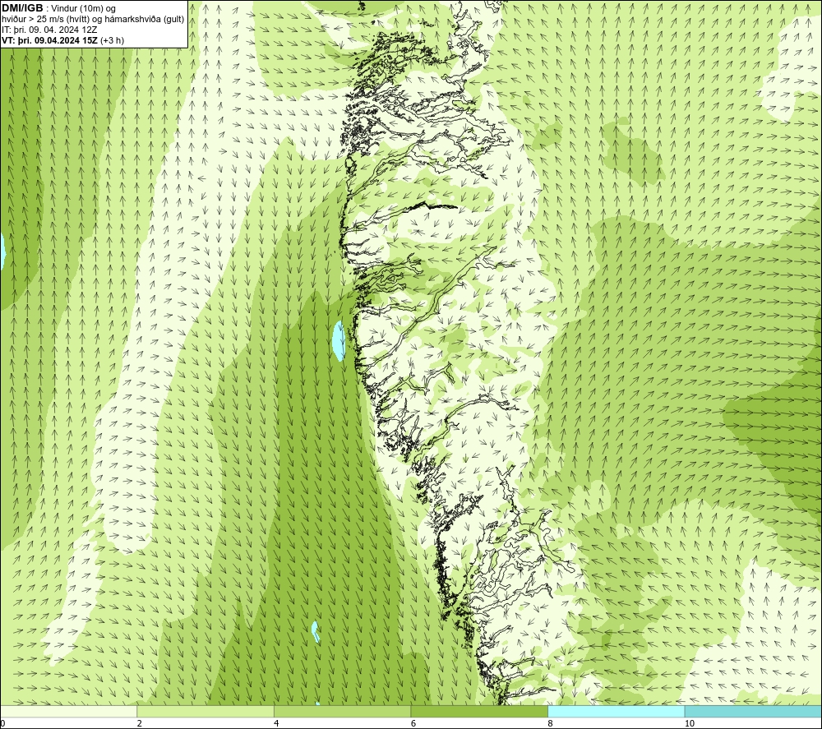Screen dimensions: 822x729
Task: Click the 0–2 m/s palest color swatch
Action: (x=69, y=711)
